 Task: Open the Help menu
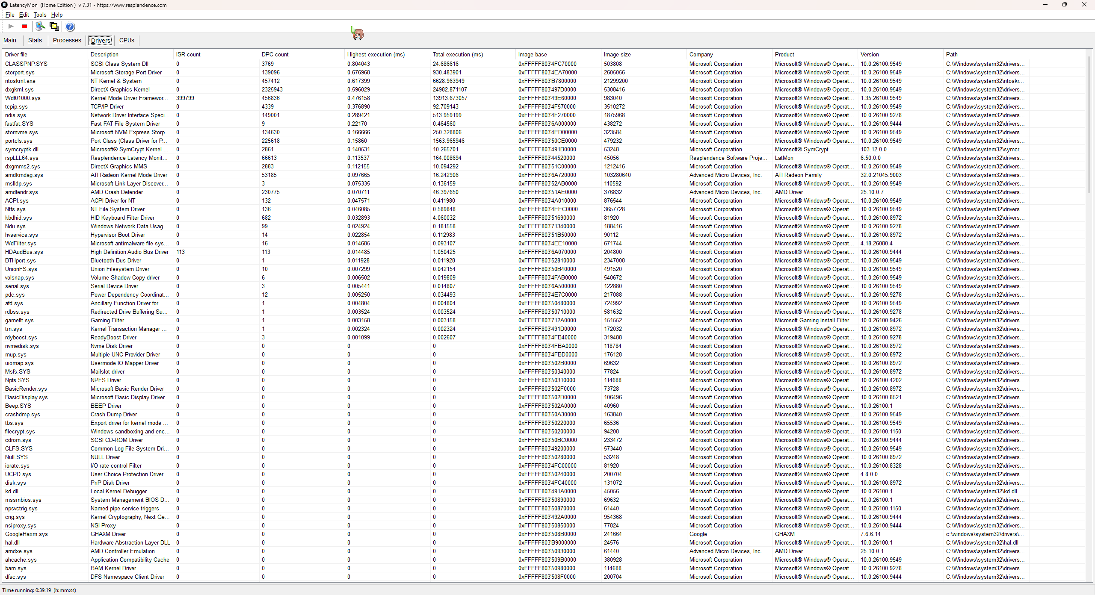pos(57,15)
